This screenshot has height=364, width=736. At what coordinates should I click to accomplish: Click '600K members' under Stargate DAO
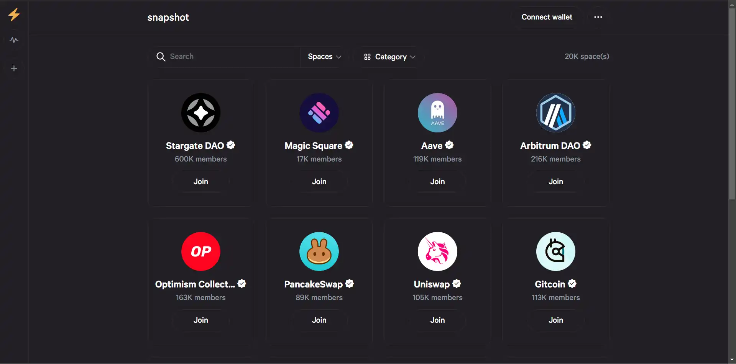pyautogui.click(x=201, y=159)
